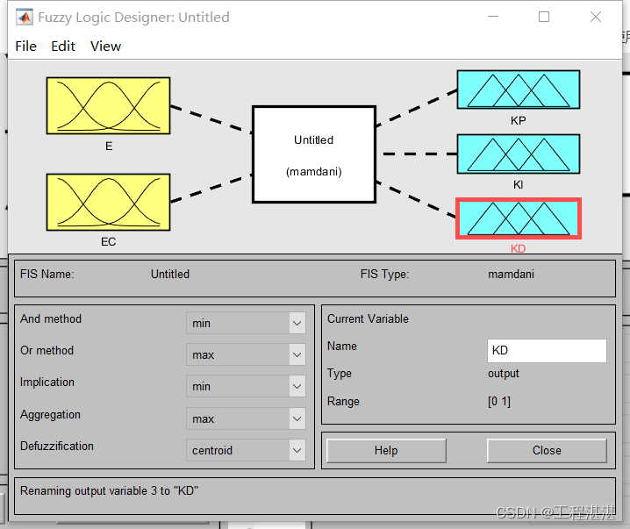Open the Edit menu
This screenshot has height=529, width=630.
click(x=62, y=46)
